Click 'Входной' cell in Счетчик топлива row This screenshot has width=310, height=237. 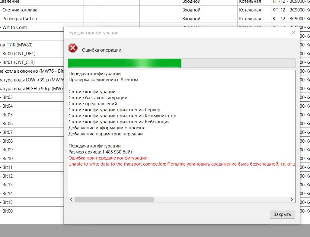point(191,10)
